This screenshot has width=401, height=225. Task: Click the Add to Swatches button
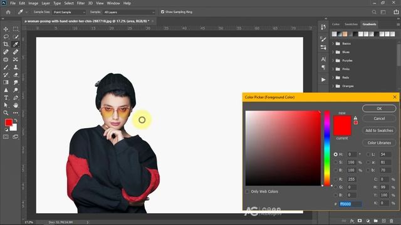click(x=379, y=131)
